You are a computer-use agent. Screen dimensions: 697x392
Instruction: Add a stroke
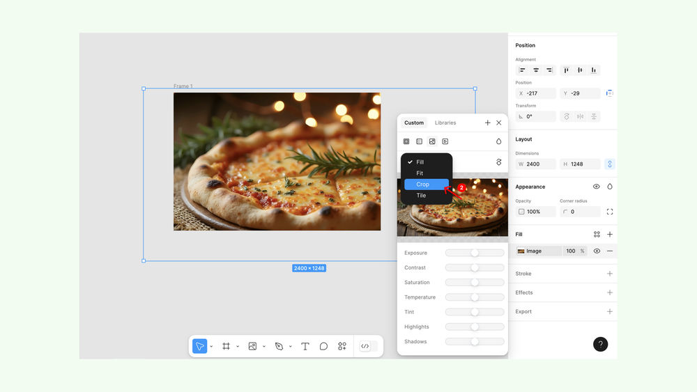point(609,274)
